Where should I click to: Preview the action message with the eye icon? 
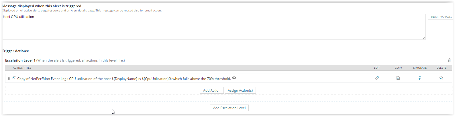pos(234,78)
